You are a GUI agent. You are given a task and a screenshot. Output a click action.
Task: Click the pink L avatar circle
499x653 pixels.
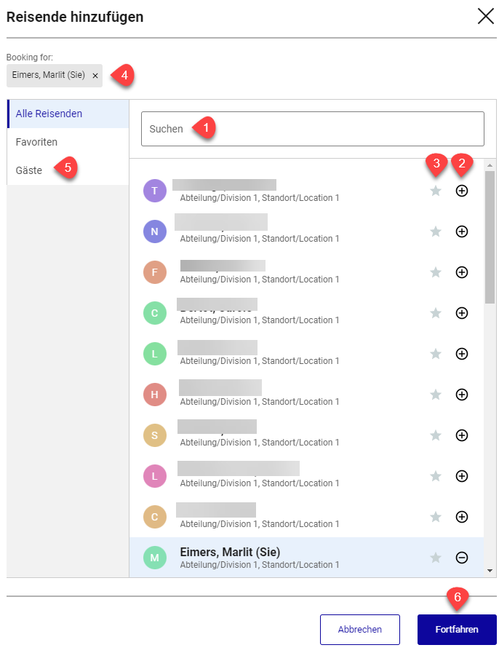155,476
